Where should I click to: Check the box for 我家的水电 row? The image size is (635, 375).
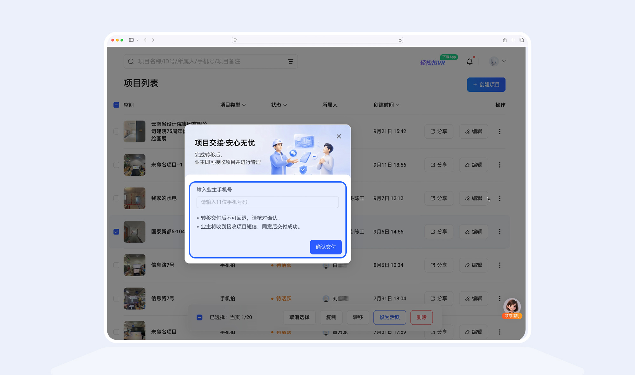pyautogui.click(x=116, y=198)
